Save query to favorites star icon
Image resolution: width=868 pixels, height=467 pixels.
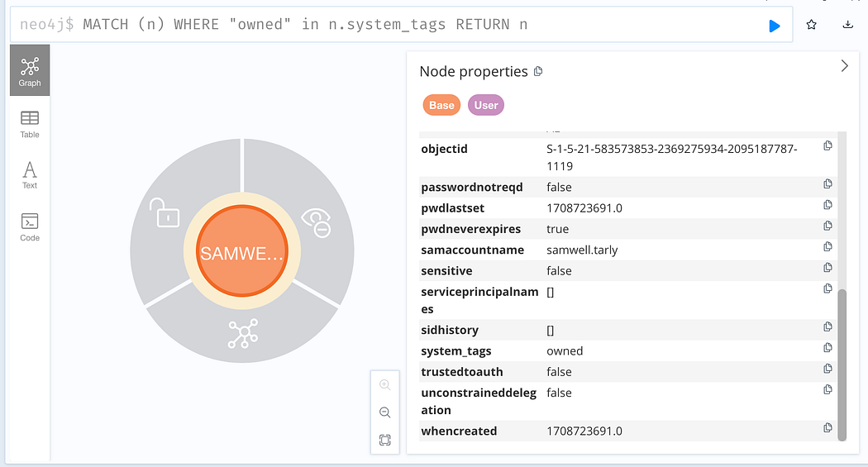click(x=811, y=25)
